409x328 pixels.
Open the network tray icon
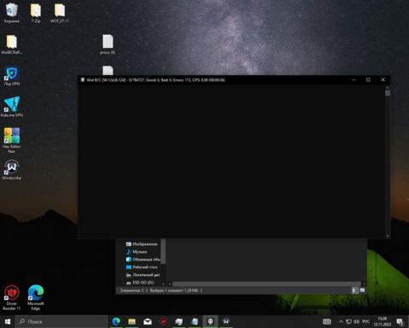pos(348,322)
